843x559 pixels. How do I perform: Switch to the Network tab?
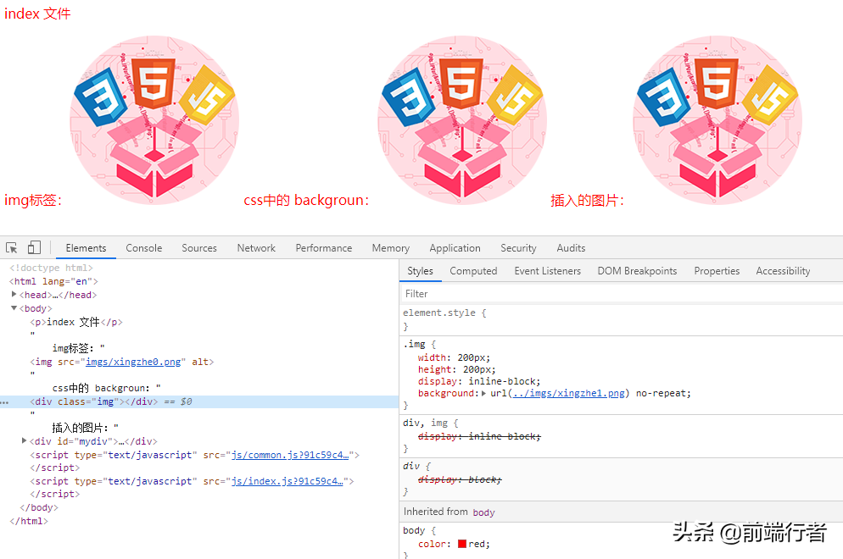[x=256, y=247]
